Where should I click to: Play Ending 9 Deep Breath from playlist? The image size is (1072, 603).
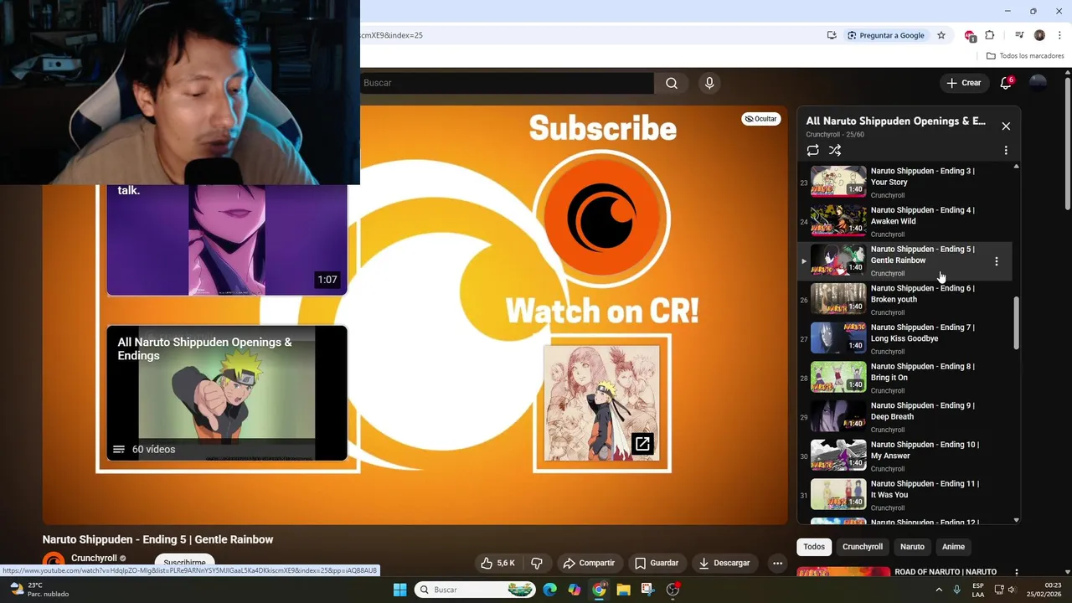tap(904, 417)
